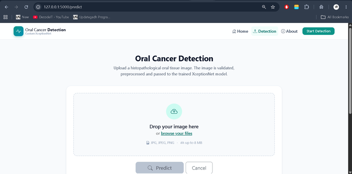Screen dimensions: 352x174
Task: Click the Predict button
Action: (x=159, y=168)
